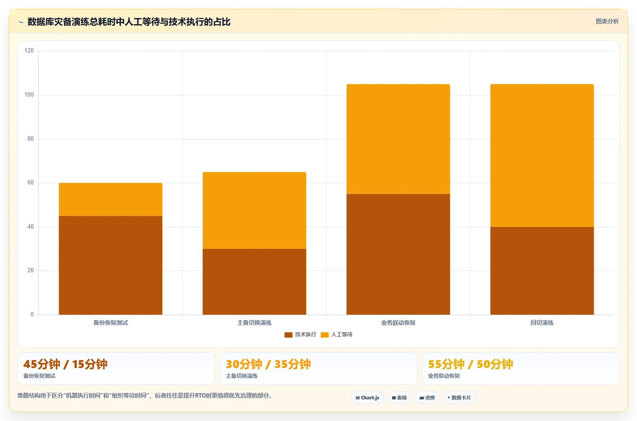Click the 数据卡片 tag
The width and height of the screenshot is (637, 421).
(459, 398)
